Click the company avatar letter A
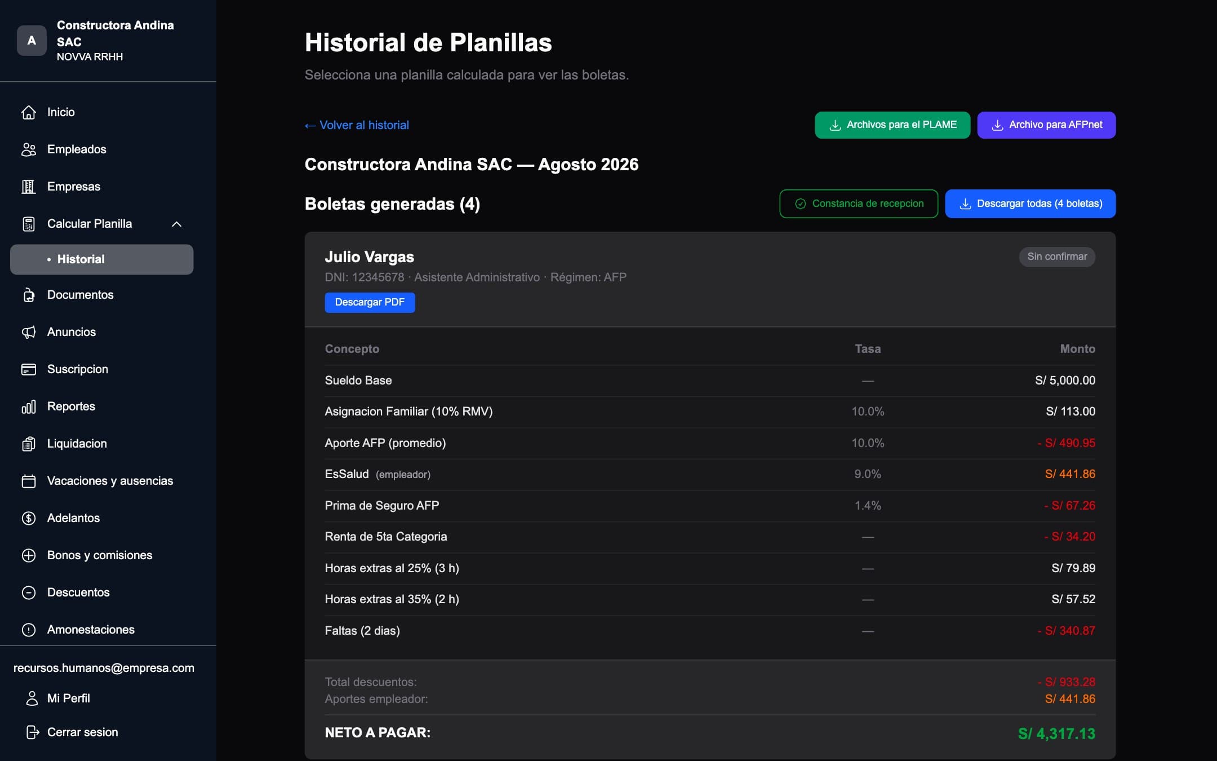Image resolution: width=1217 pixels, height=761 pixels. click(x=32, y=41)
